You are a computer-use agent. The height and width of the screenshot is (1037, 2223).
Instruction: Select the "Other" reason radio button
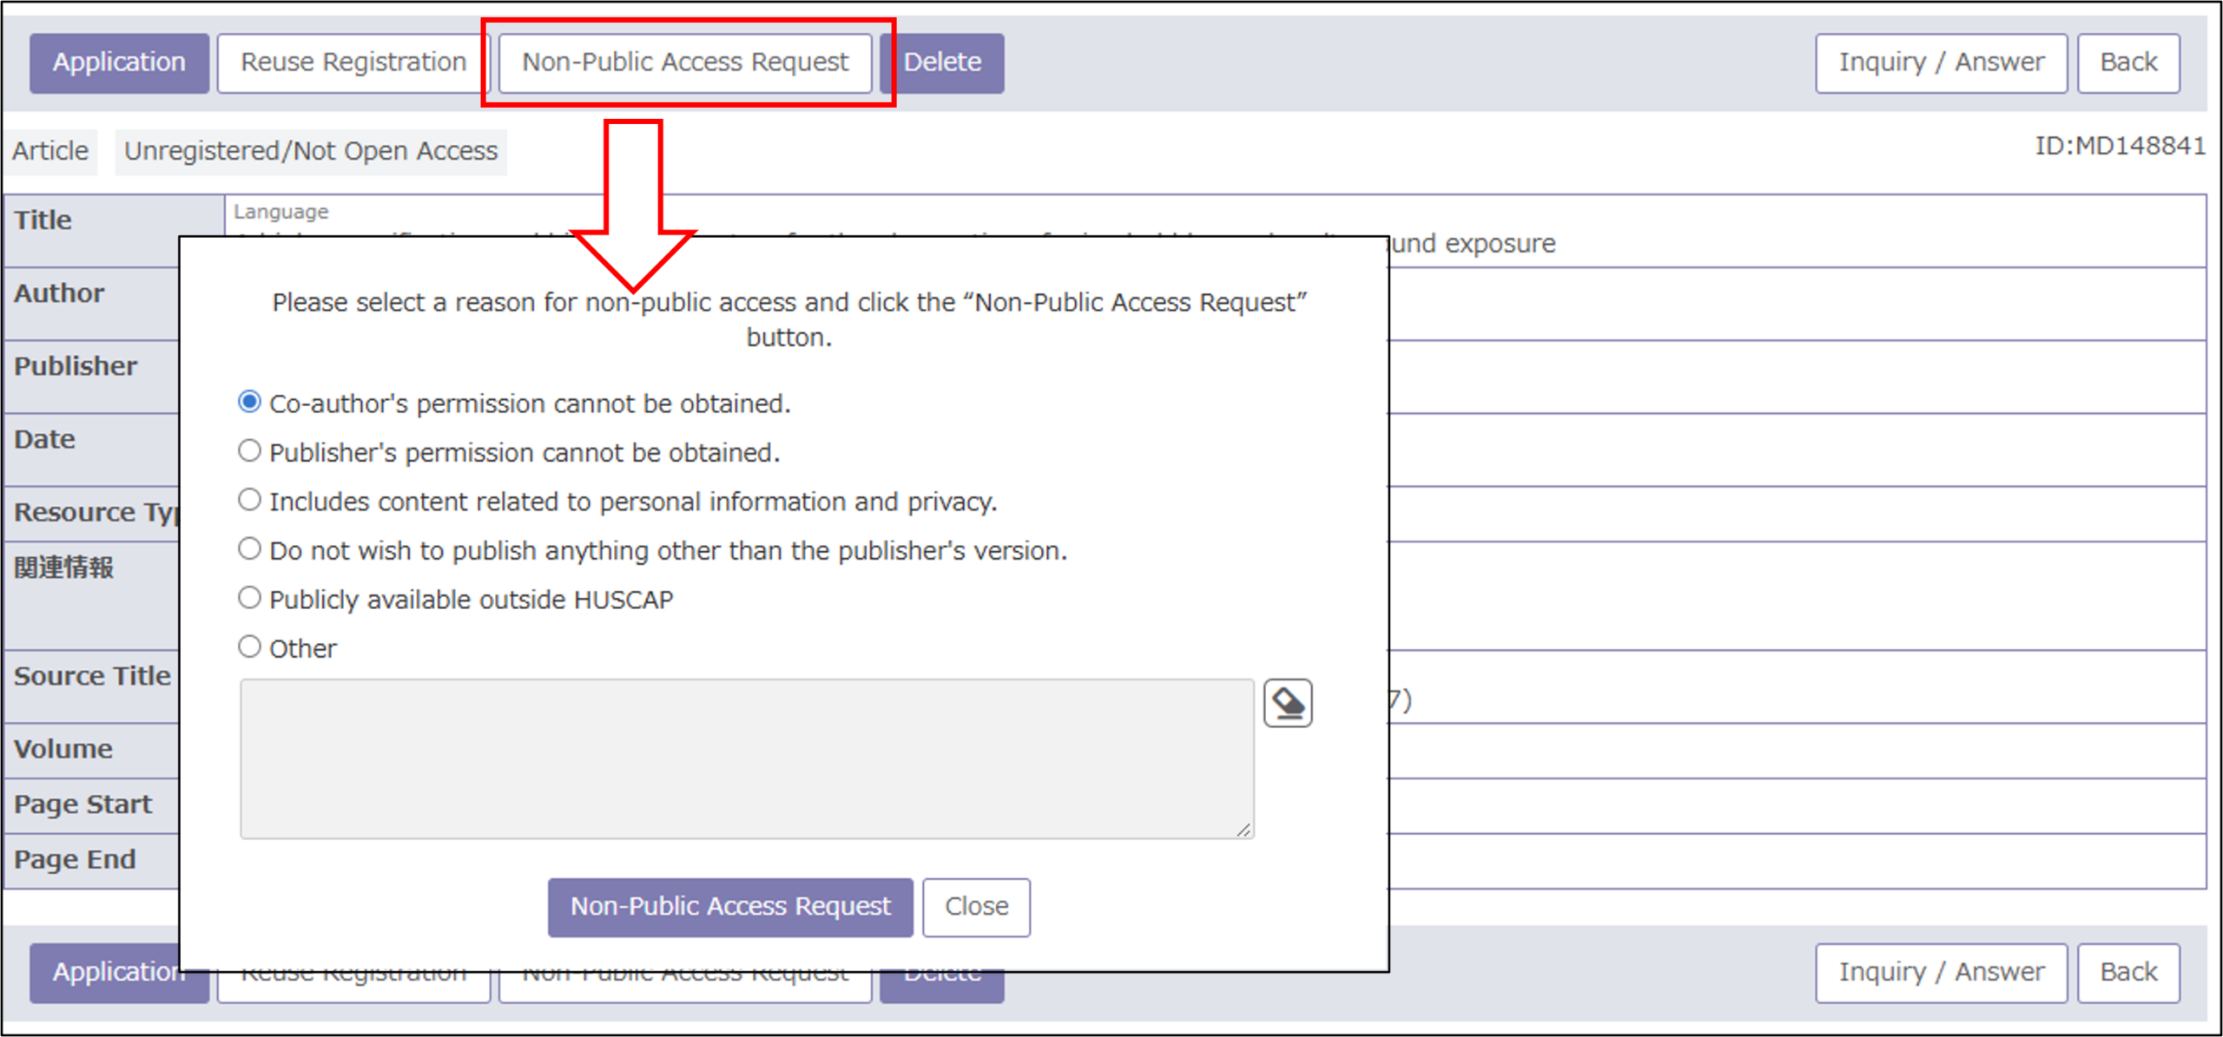[249, 647]
